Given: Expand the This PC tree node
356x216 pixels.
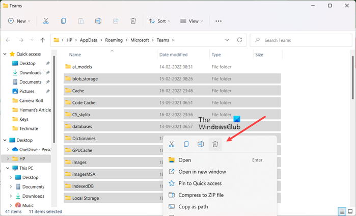Looking at the screenshot, I should [x=8, y=168].
